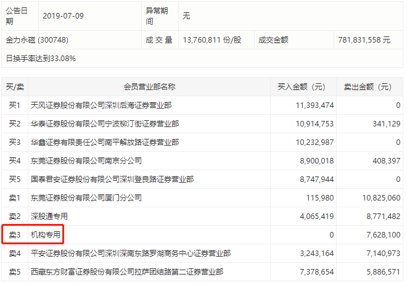407x285 pixels.
Task: Select 华鑫证券有限责任公司南平解放路证券营业部
Action: pyautogui.click(x=105, y=142)
